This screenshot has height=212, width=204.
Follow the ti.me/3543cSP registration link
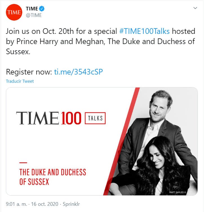point(78,72)
